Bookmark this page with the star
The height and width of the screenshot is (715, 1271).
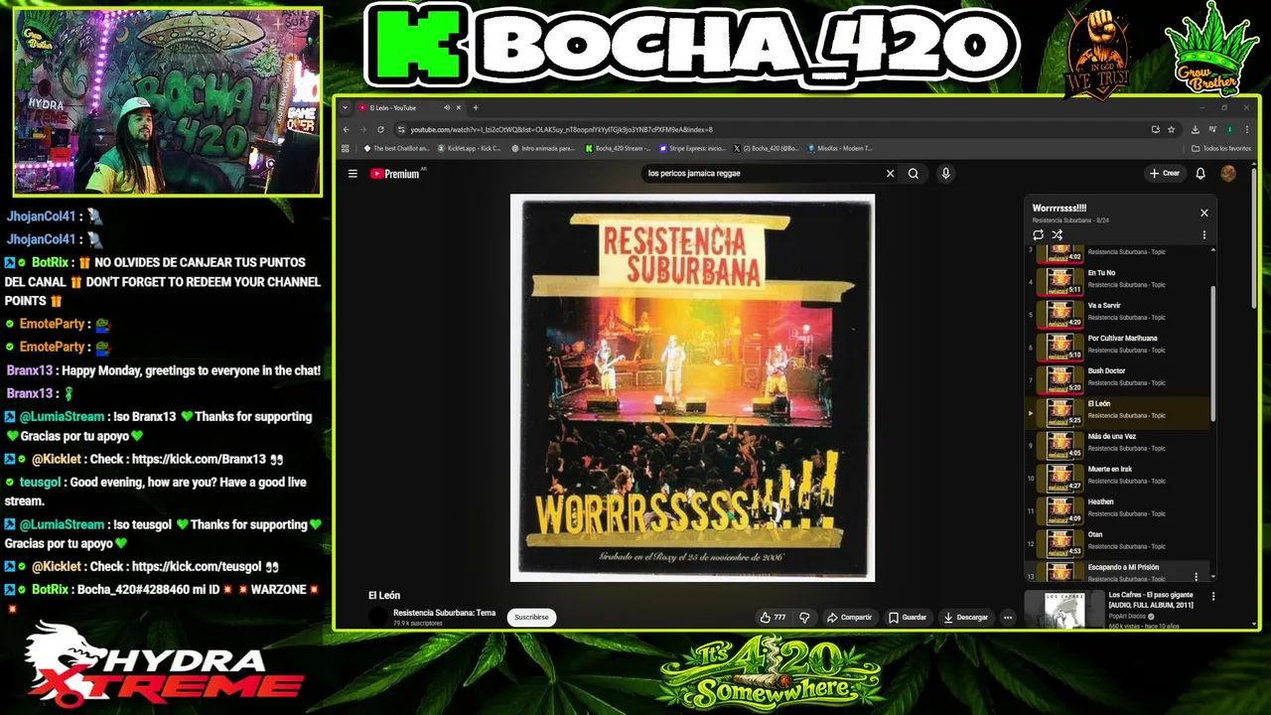(x=1172, y=129)
